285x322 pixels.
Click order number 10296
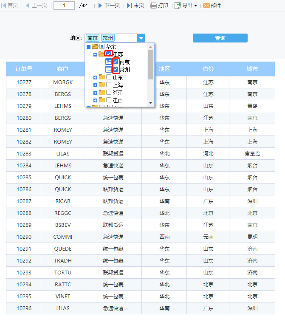[x=24, y=308]
